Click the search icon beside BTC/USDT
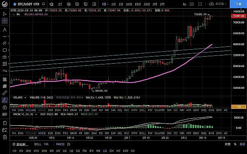This screenshot has height=154, width=247. click(44, 4)
